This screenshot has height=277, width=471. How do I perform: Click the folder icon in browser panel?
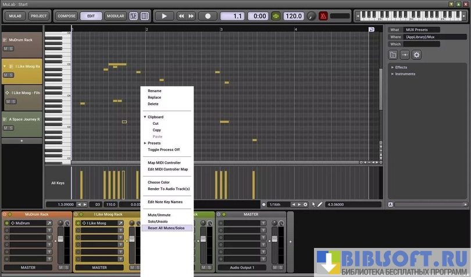click(394, 55)
